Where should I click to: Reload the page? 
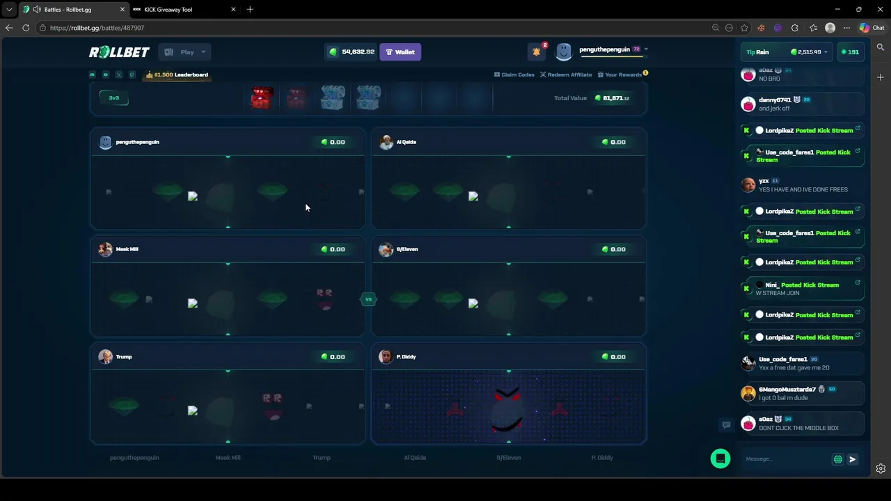point(26,28)
